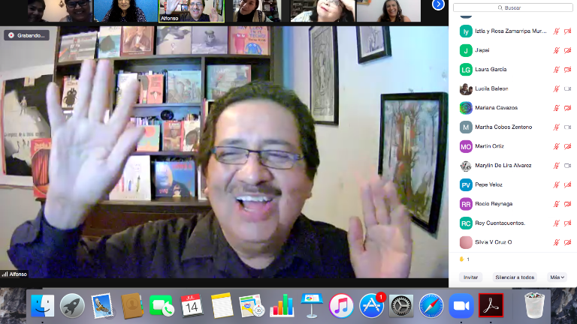577x324 pixels.
Task: Select Marylin De Lira Alvarez participant entry
Action: click(503, 165)
